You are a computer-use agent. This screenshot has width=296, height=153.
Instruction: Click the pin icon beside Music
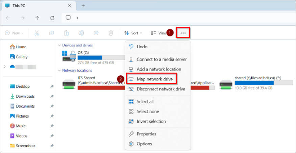[x=52, y=126]
